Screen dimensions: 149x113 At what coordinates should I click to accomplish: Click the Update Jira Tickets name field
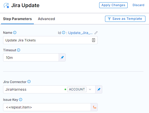[50, 40]
